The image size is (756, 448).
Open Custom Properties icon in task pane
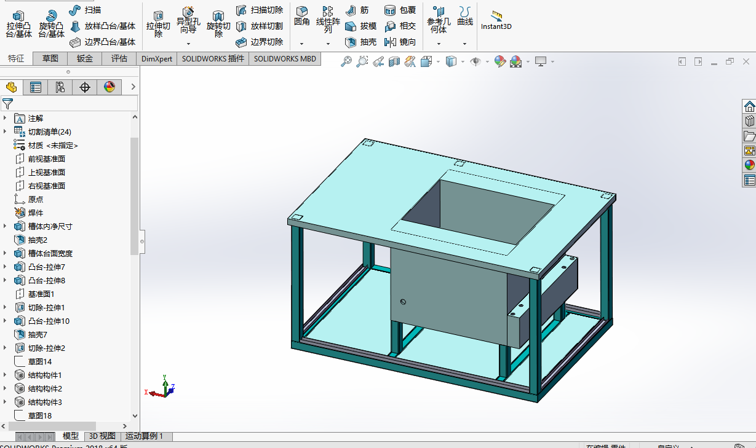click(x=749, y=180)
